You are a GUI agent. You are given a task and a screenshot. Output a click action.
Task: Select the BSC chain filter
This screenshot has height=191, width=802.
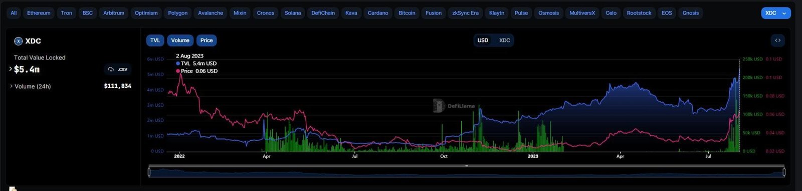click(x=88, y=13)
